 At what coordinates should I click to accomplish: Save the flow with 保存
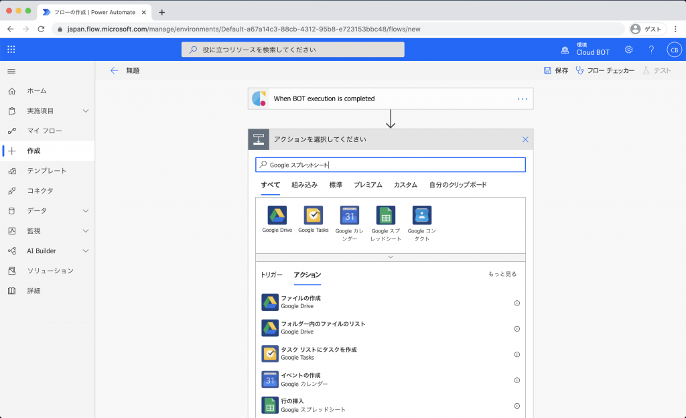tap(555, 70)
